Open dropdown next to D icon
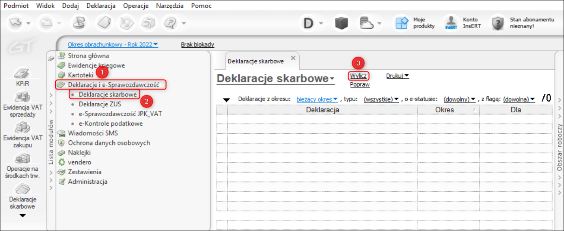Screen dimensions: 564x231 tap(321, 23)
